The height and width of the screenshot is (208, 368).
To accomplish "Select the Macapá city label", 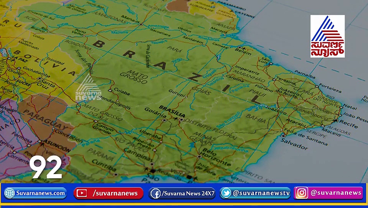I will [x=218, y=30].
